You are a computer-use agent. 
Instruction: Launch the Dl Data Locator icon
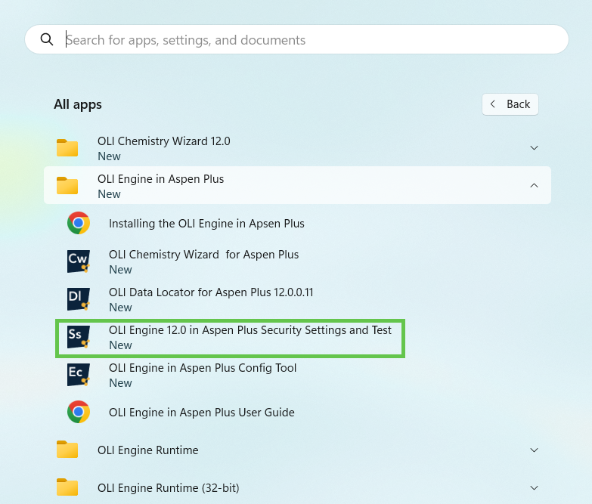click(79, 298)
